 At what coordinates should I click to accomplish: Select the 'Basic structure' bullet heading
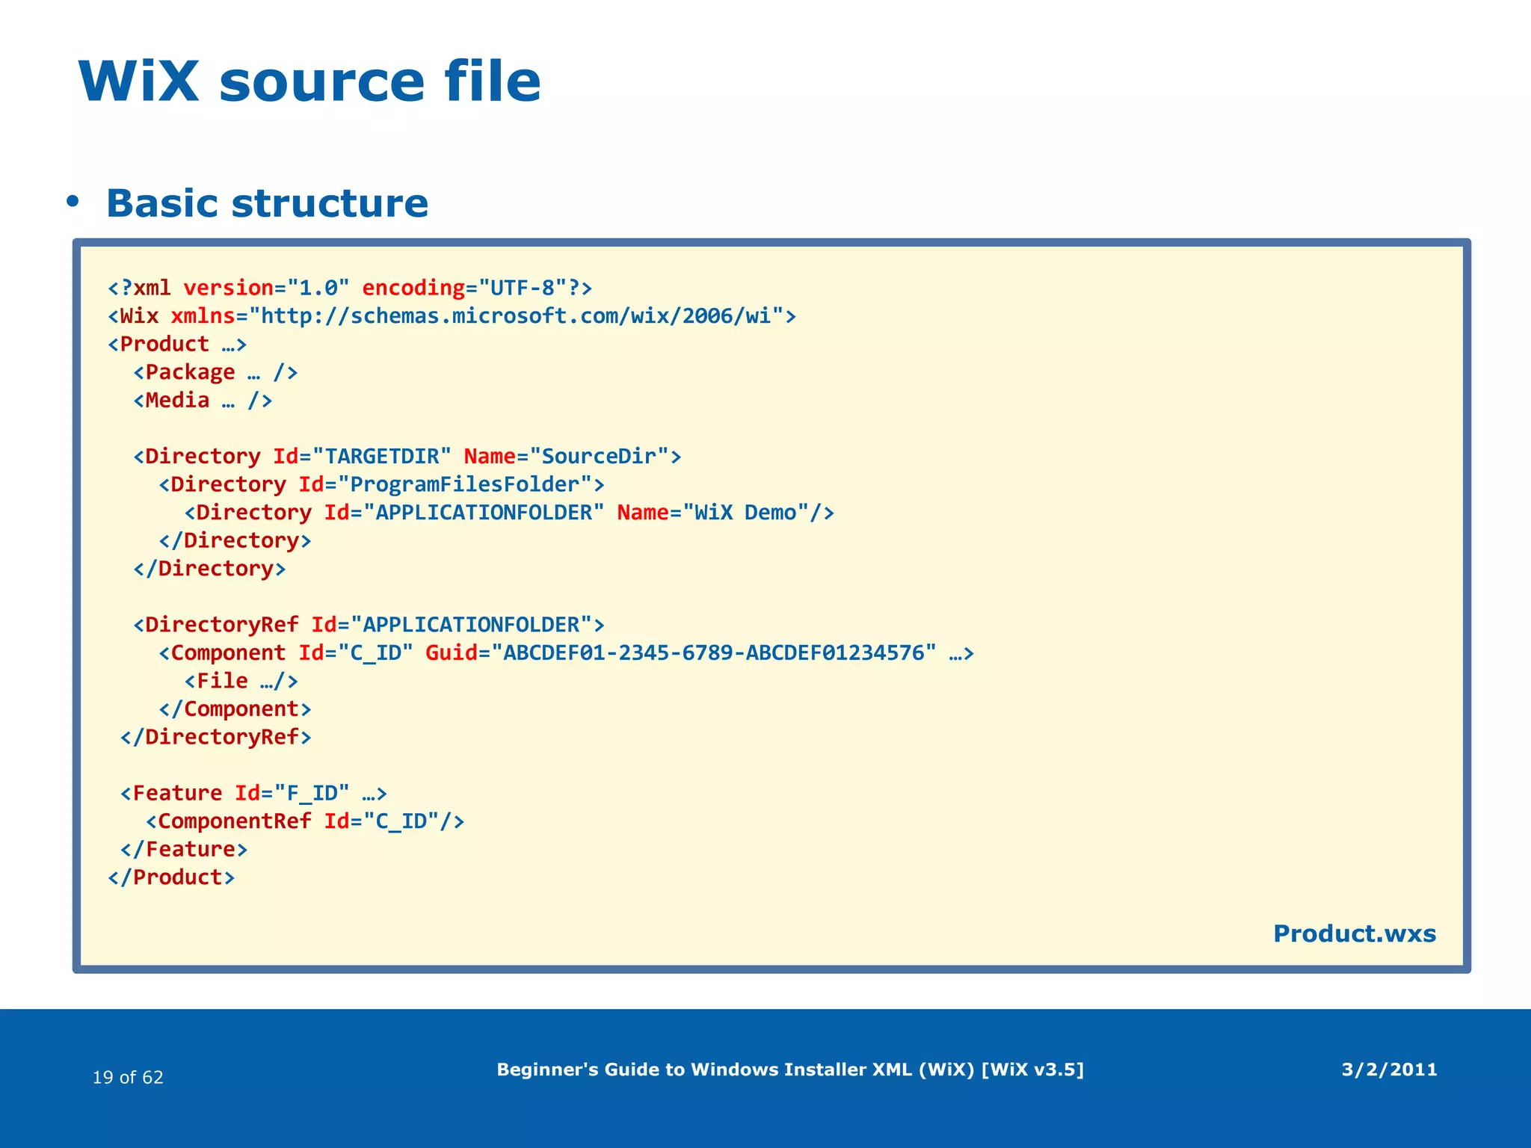267,203
